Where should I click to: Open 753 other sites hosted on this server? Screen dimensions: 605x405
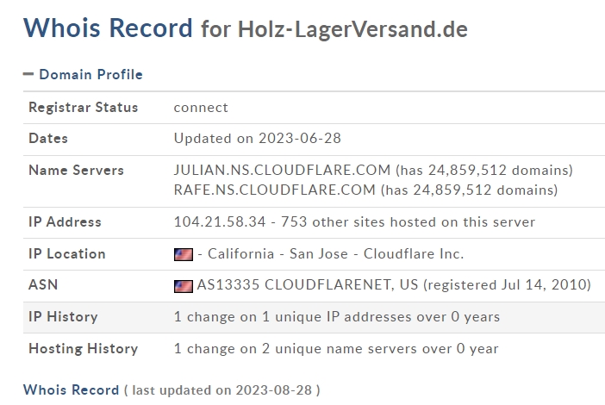tap(408, 221)
